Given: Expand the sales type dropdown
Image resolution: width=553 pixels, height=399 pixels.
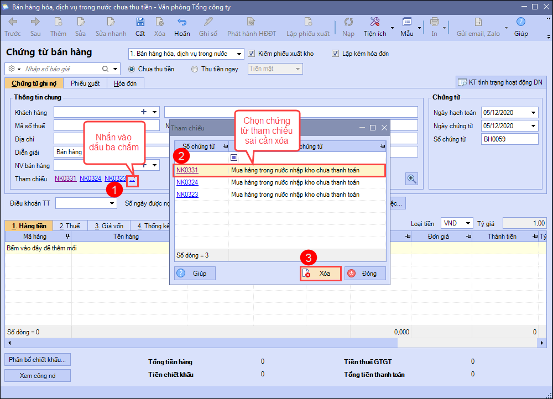Looking at the screenshot, I should (x=239, y=54).
